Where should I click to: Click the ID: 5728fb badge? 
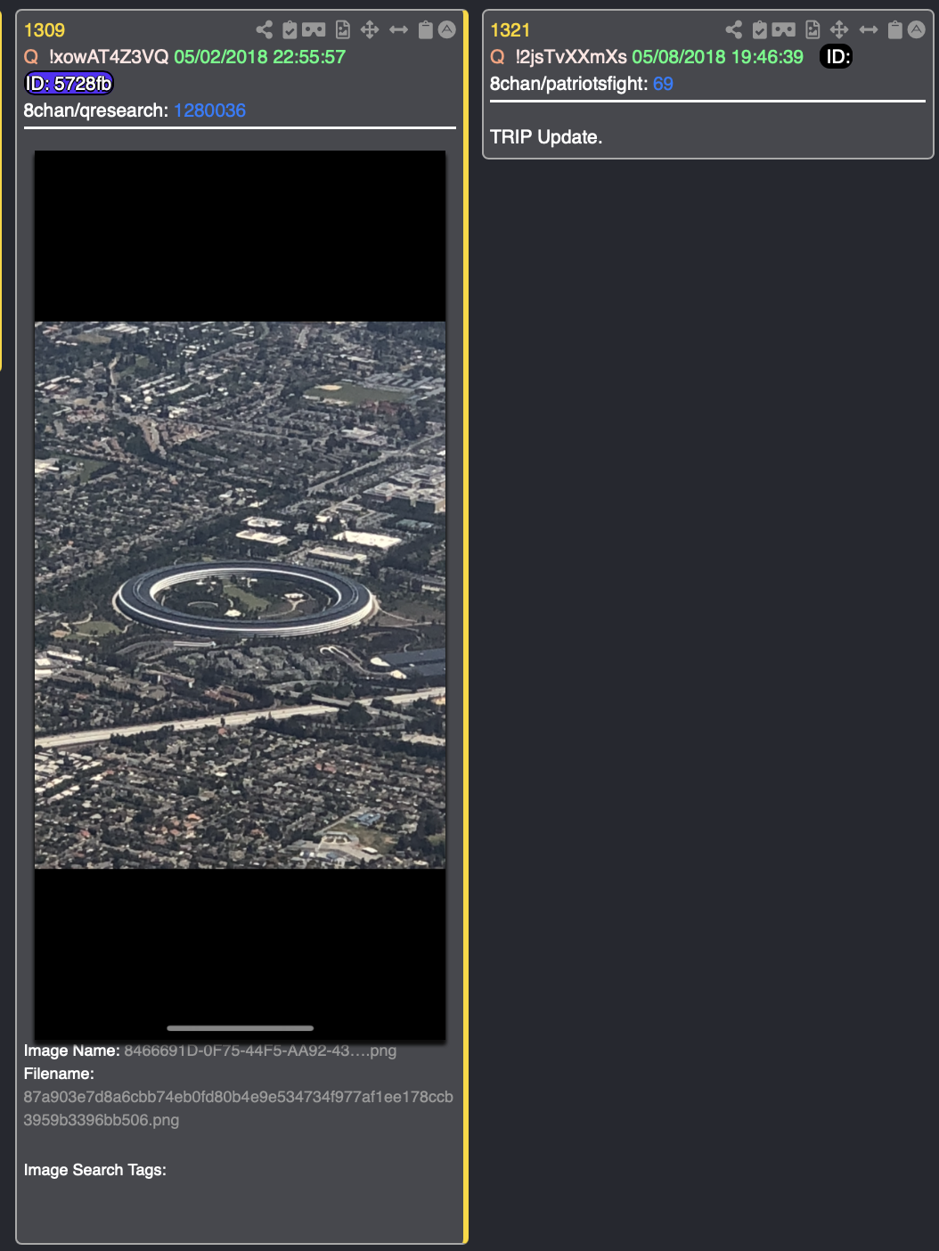(x=69, y=84)
